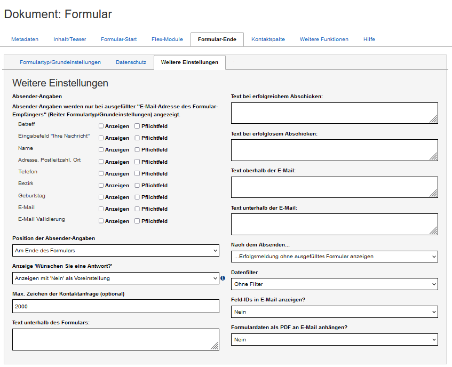Open the 'Feld-IDs in E-Mail anzeigen?' dropdown
The height and width of the screenshot is (367, 452).
point(334,311)
